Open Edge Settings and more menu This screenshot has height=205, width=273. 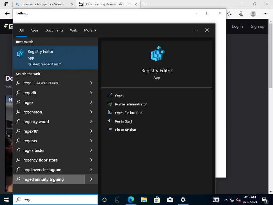(x=265, y=14)
